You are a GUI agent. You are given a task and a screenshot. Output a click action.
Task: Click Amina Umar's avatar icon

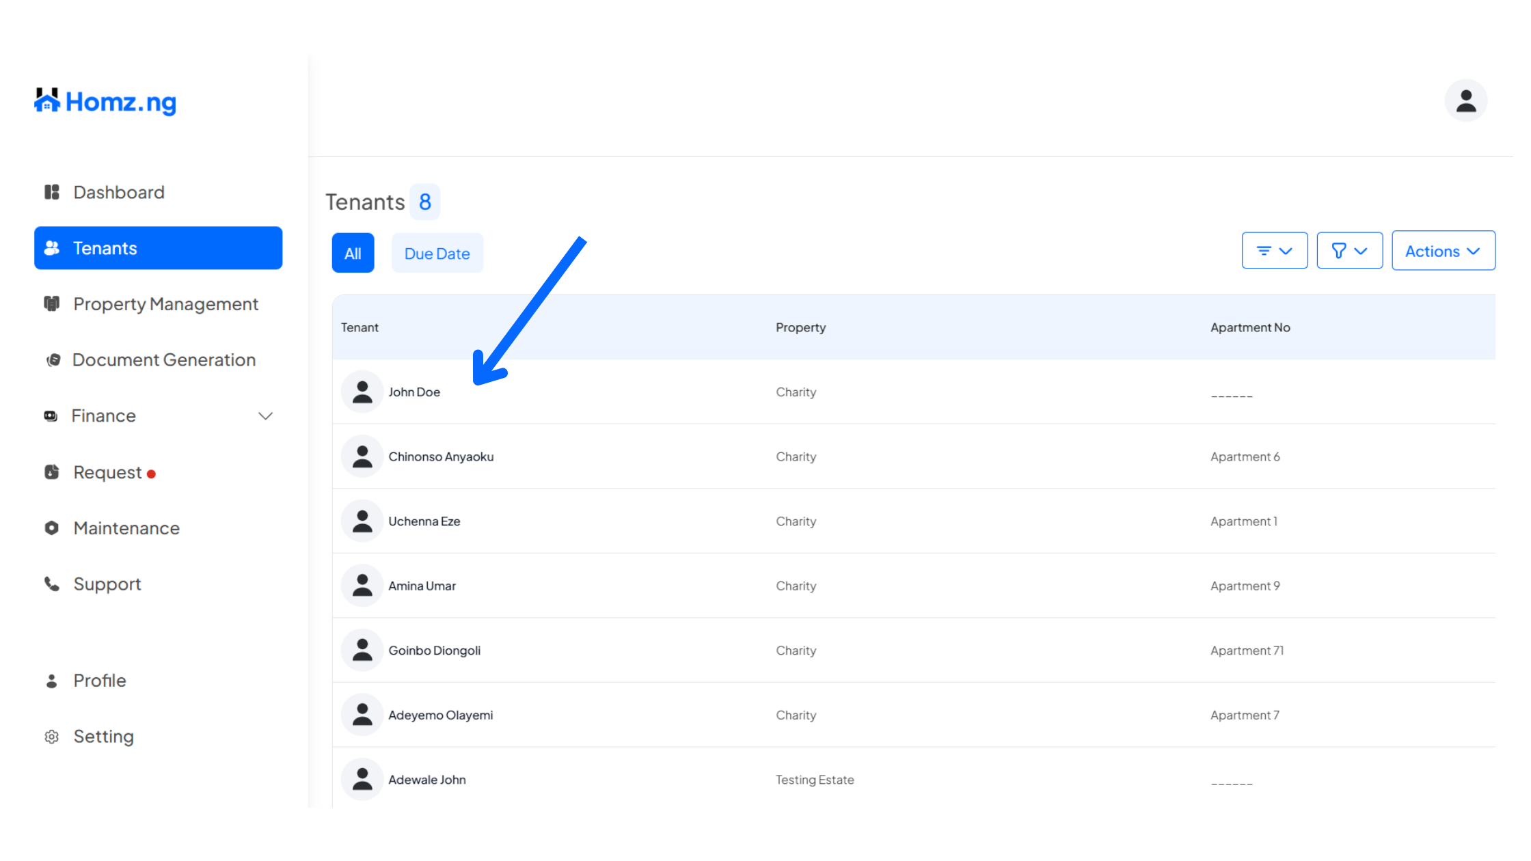(x=362, y=586)
